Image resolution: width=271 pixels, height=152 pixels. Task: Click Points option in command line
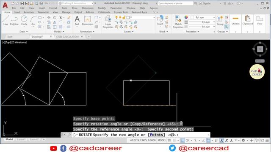(x=156, y=135)
